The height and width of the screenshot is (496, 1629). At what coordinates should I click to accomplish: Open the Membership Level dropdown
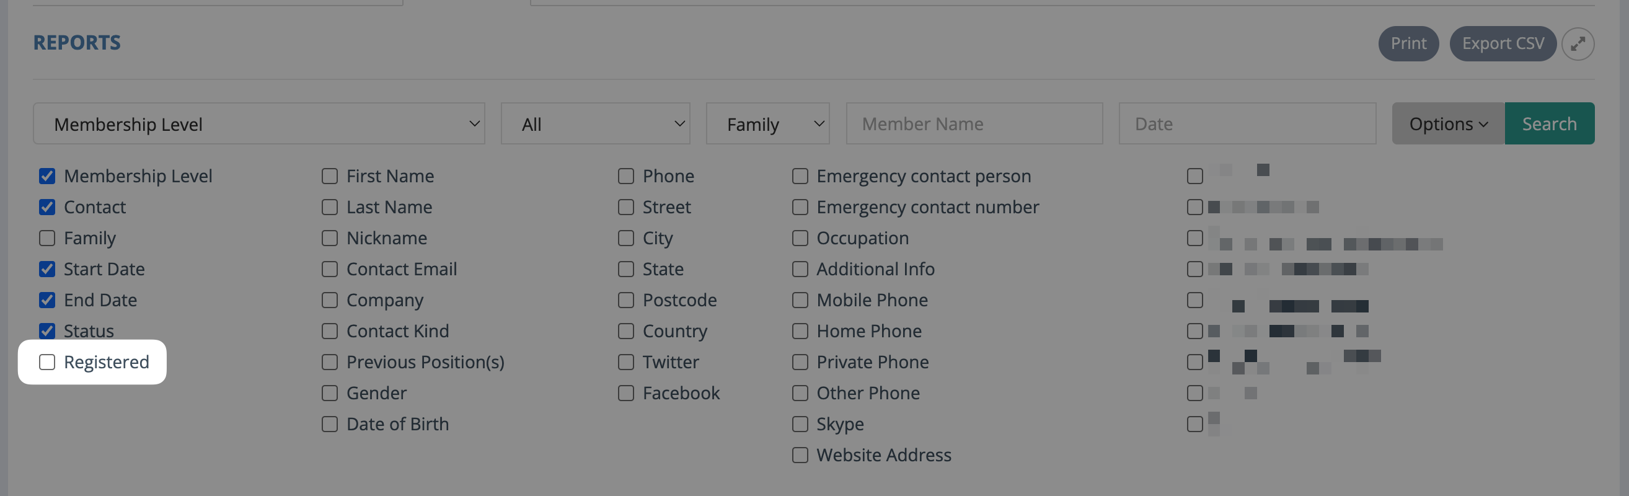258,124
